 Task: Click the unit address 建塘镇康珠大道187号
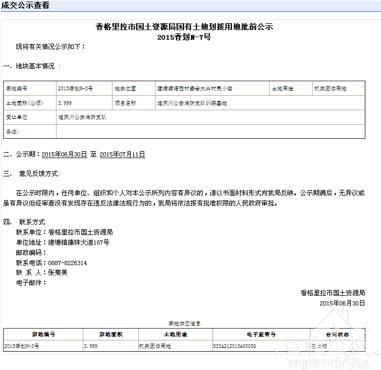pyautogui.click(x=79, y=243)
